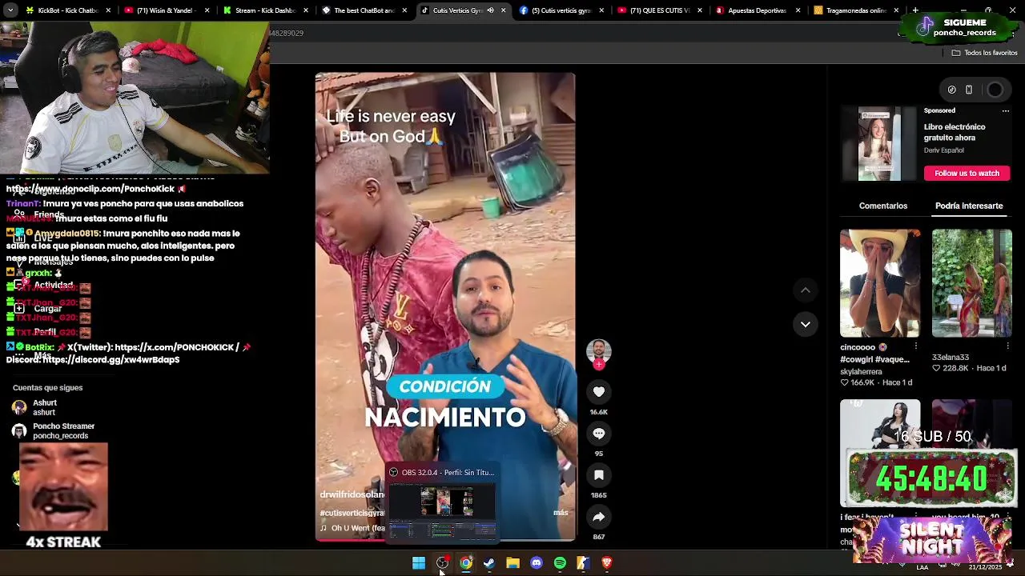Screen dimensions: 1025x576
Task: Open Discord from the taskbar
Action: [x=537, y=563]
